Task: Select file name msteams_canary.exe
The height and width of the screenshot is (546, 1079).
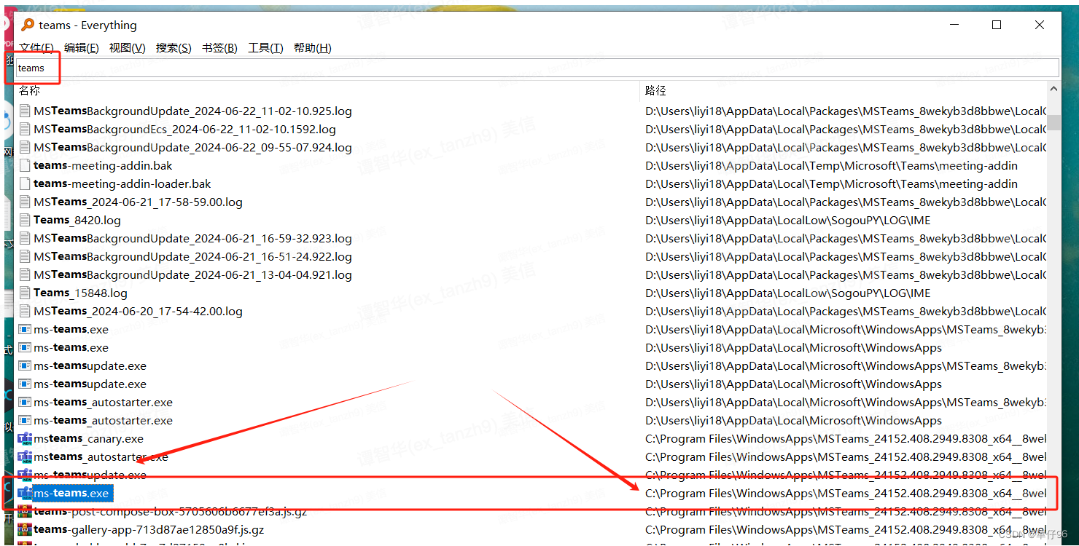Action: pos(89,439)
